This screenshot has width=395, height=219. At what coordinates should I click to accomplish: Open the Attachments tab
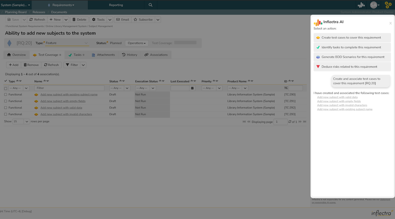coord(103,55)
